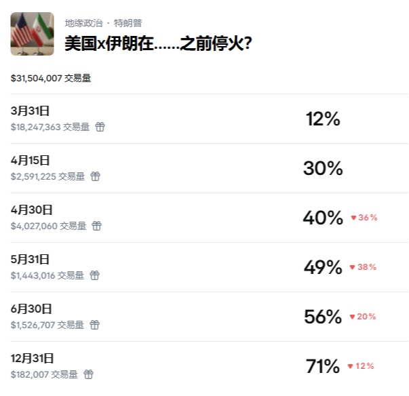The height and width of the screenshot is (396, 409).
Task: Click the gift icon beside 6月30日 volume
Action: coord(95,325)
